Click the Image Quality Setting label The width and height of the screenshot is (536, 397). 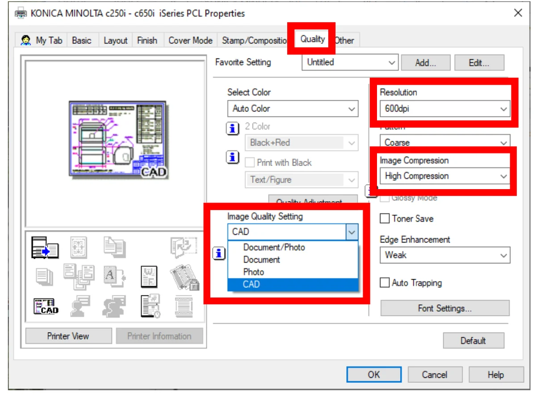265,216
